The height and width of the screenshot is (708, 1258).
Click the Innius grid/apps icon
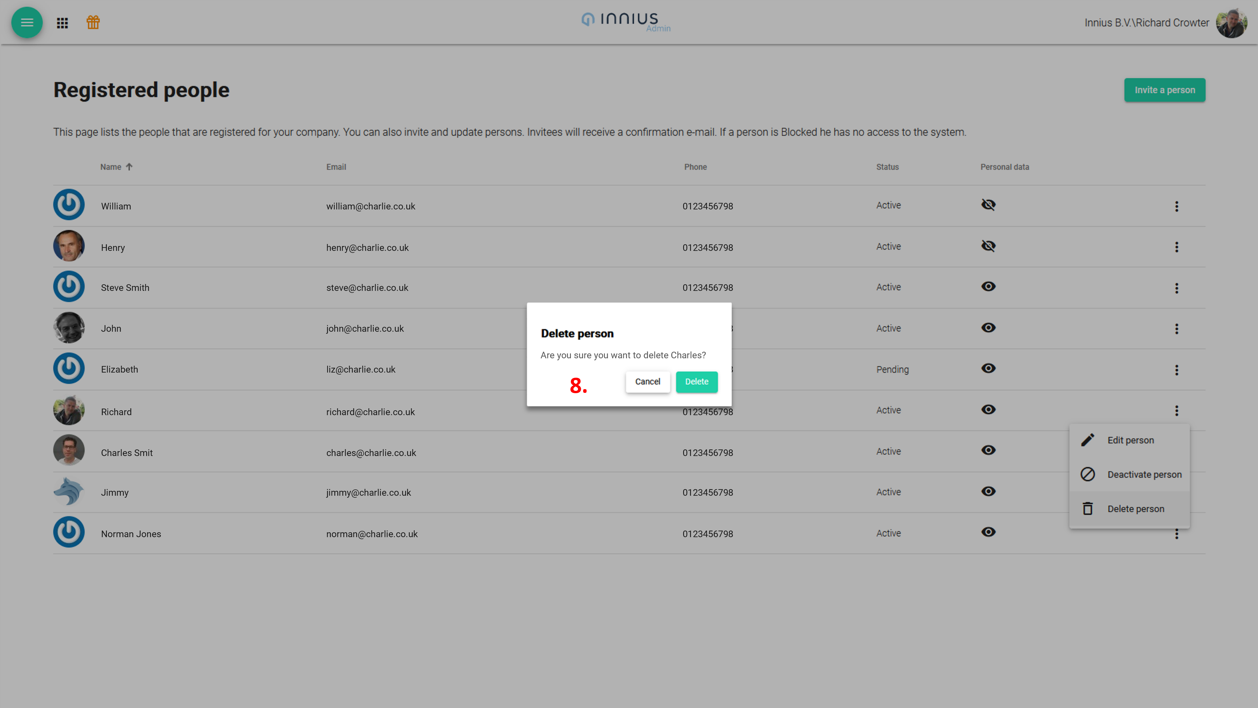point(62,23)
